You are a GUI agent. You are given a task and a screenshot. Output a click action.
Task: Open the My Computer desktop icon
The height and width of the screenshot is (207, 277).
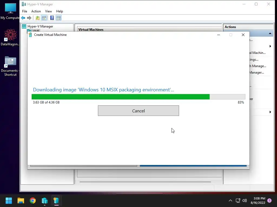point(10,11)
